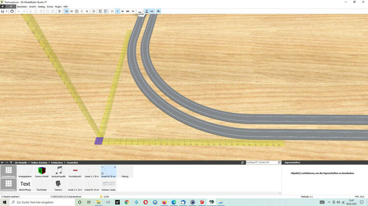This screenshot has height=206, width=368.
Task: Open the clock time settings icon
Action: pyautogui.click(x=94, y=11)
